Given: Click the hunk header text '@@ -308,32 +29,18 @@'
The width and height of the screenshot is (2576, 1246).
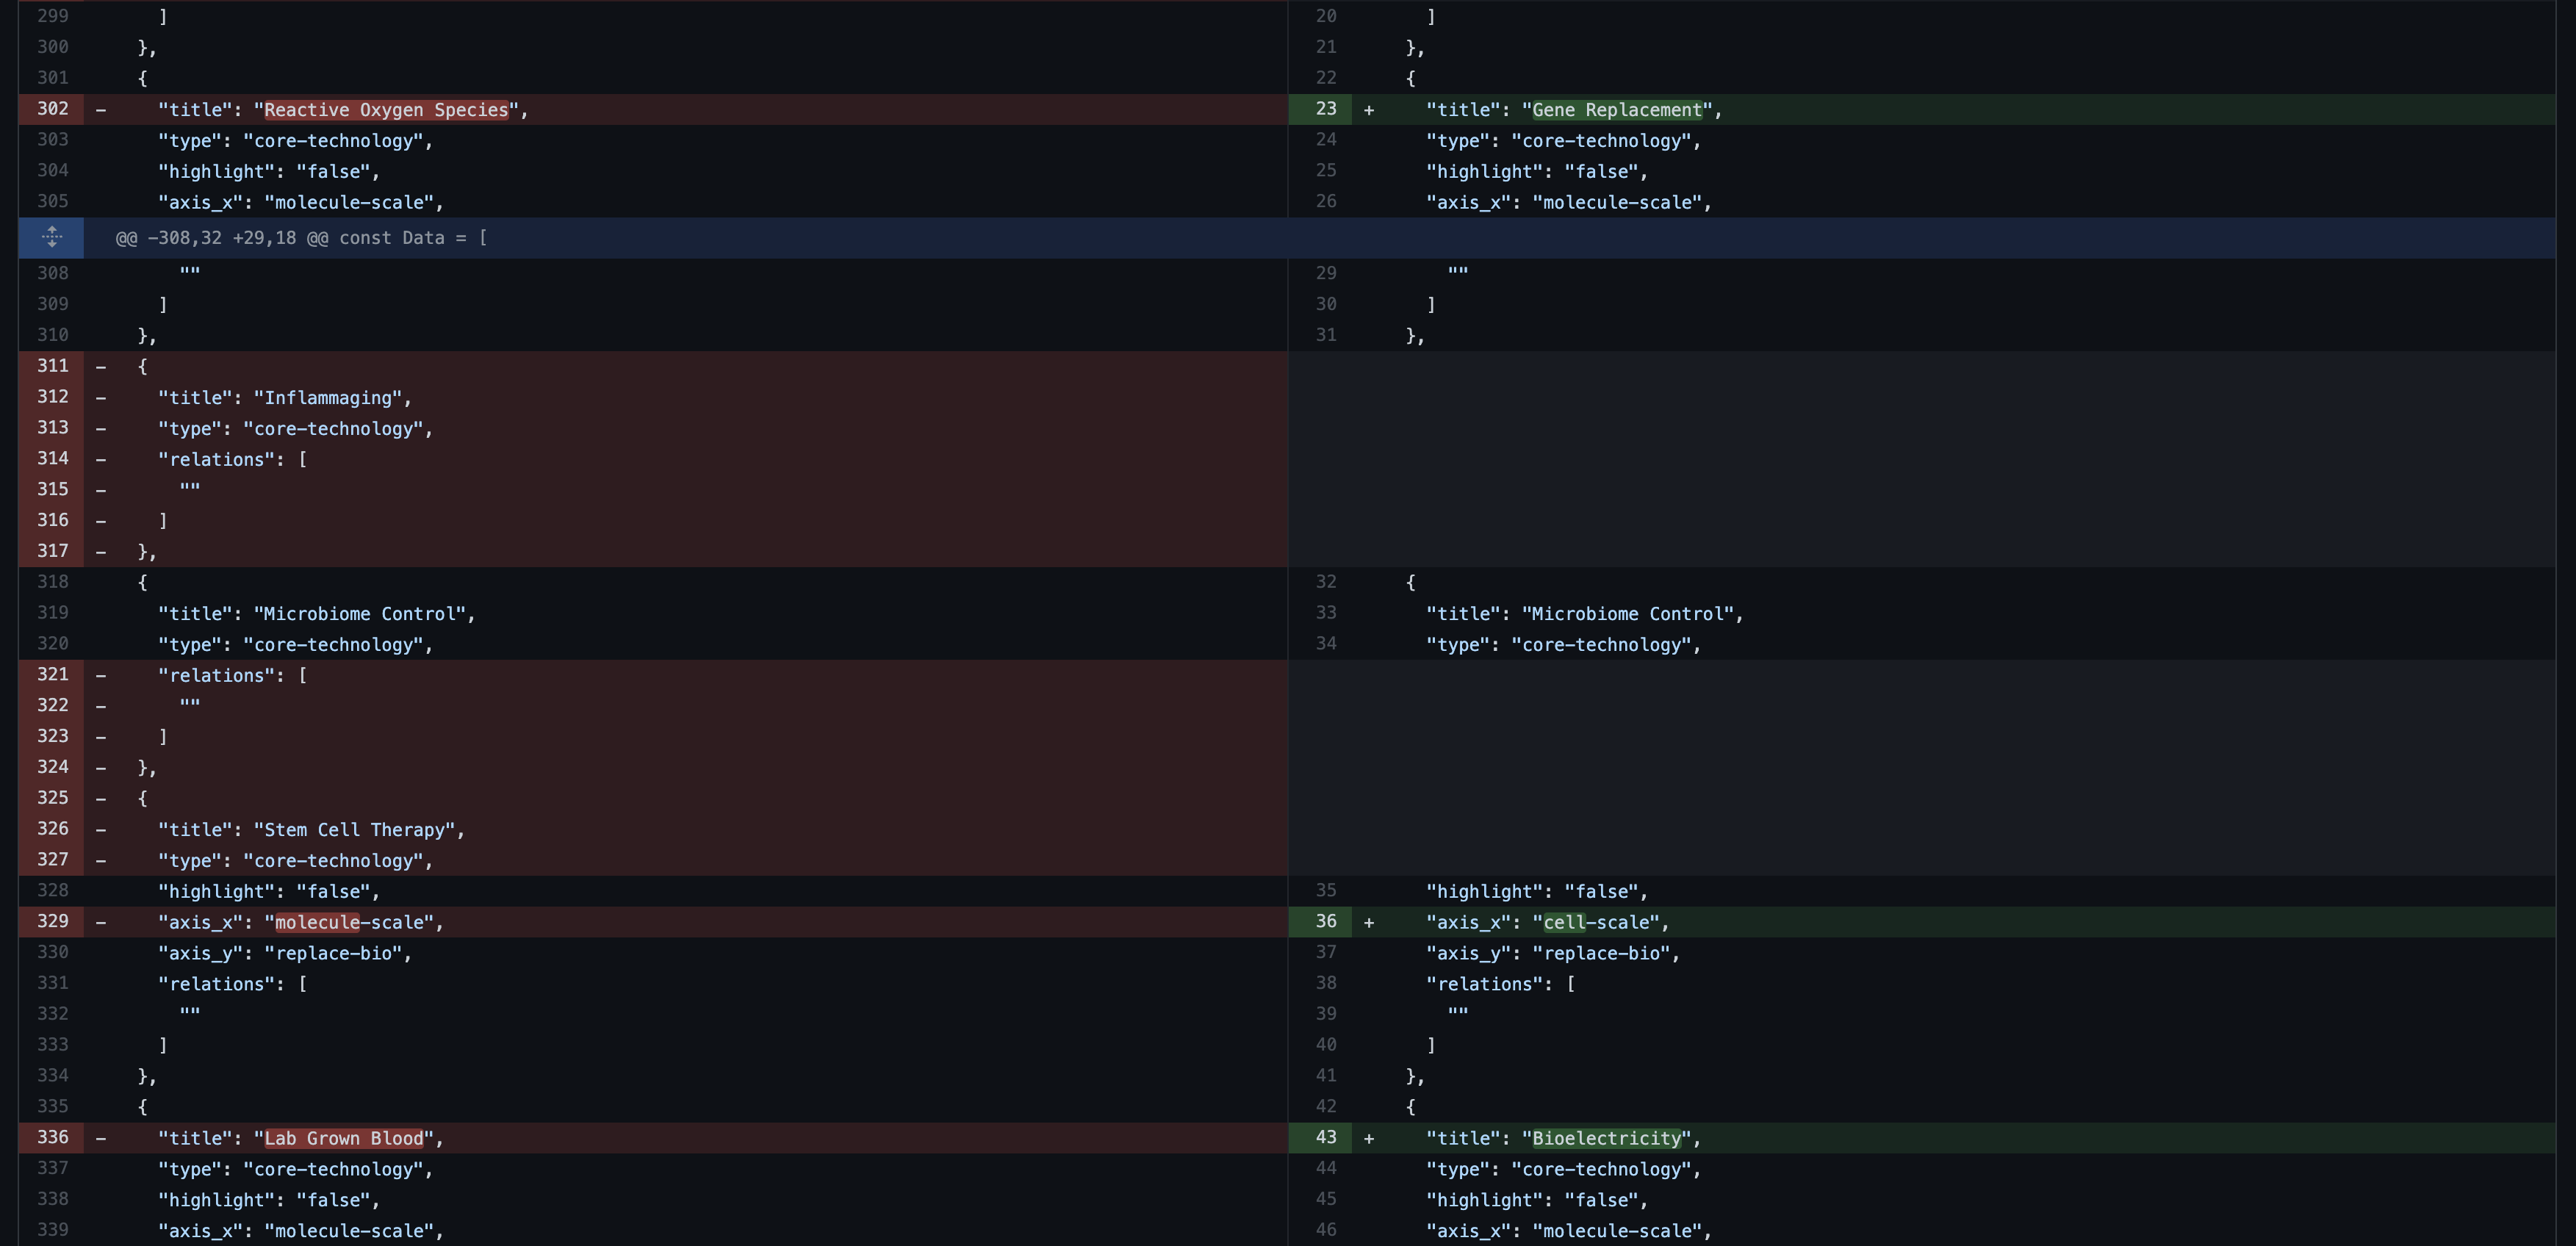Looking at the screenshot, I should point(222,238).
